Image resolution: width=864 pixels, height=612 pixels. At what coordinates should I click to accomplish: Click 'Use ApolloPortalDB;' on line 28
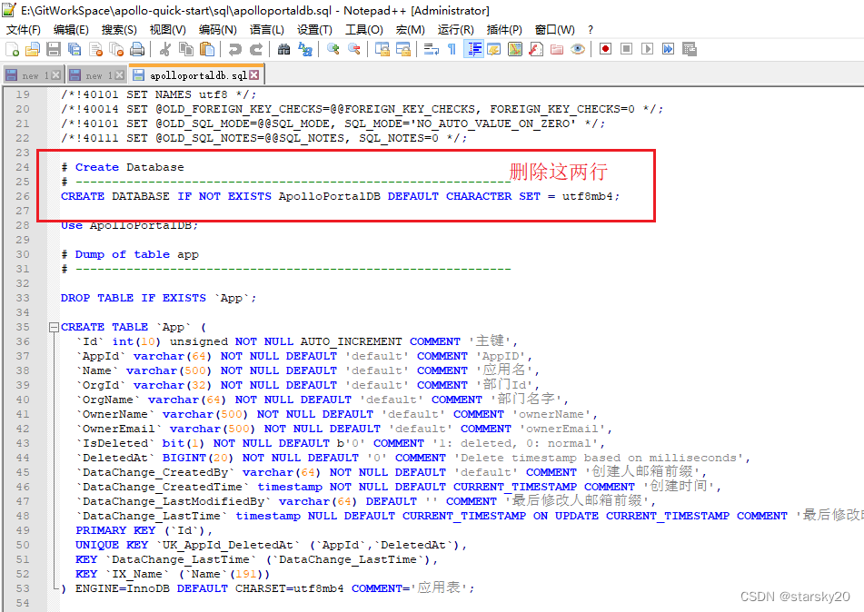pyautogui.click(x=129, y=225)
